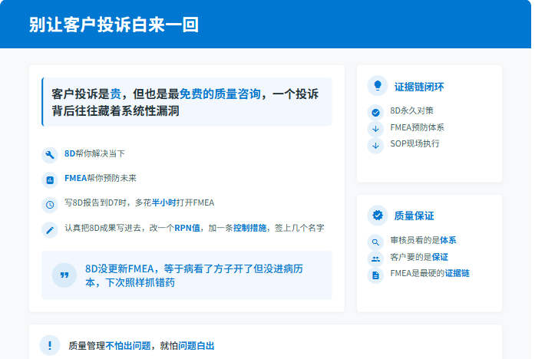Click the blue RPN值 text
535x359 pixels.
click(x=187, y=228)
